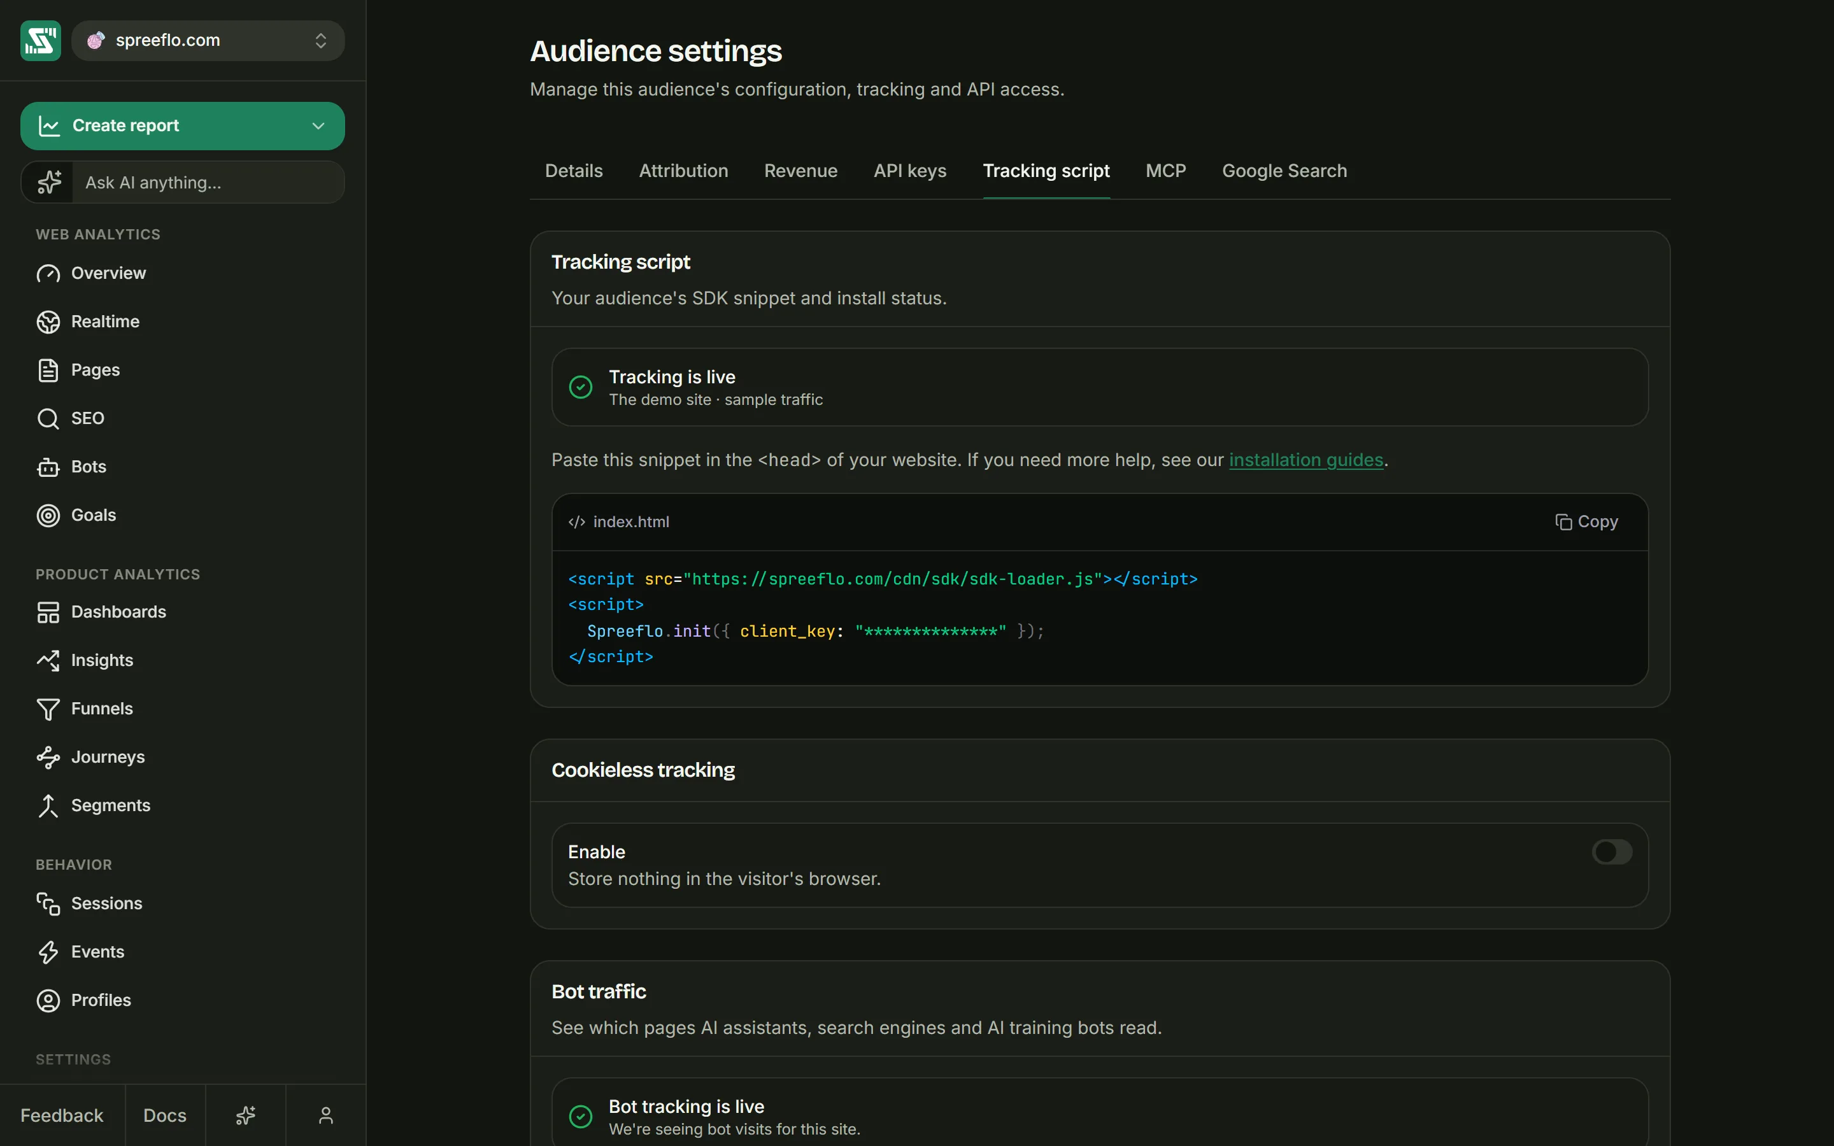
Task: Open the Docs link in footer
Action: tap(164, 1115)
